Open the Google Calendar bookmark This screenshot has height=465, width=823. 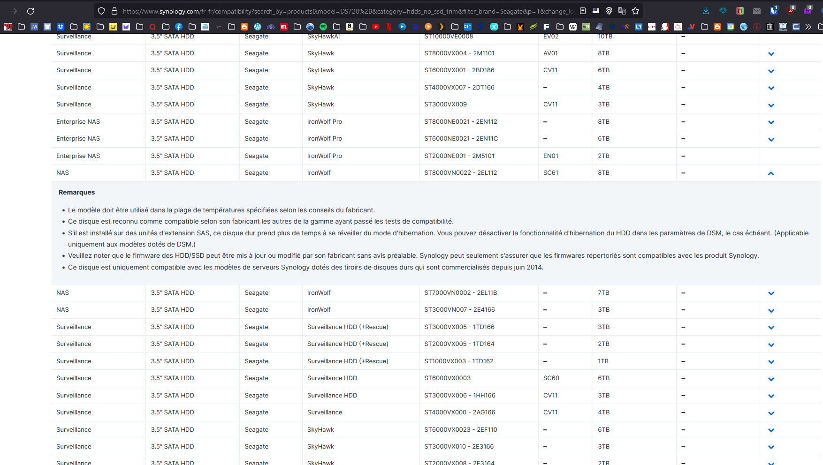coord(731,27)
